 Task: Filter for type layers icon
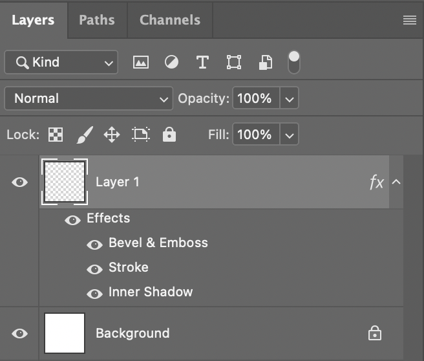[x=202, y=62]
